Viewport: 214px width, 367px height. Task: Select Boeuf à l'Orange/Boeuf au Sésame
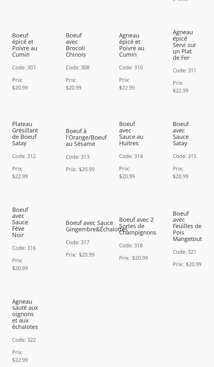(86, 137)
